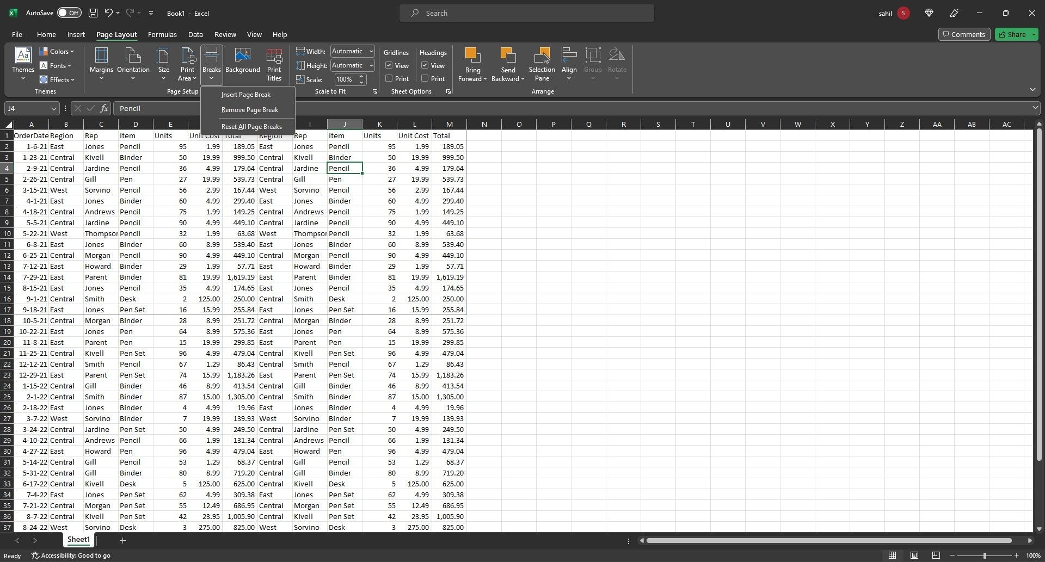Switch to the Data tab
This screenshot has height=562, width=1045.
click(x=195, y=34)
